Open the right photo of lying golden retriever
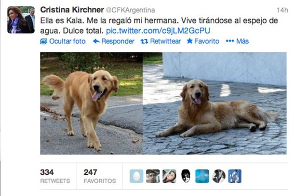This screenshot has height=196, width=294. [214, 103]
